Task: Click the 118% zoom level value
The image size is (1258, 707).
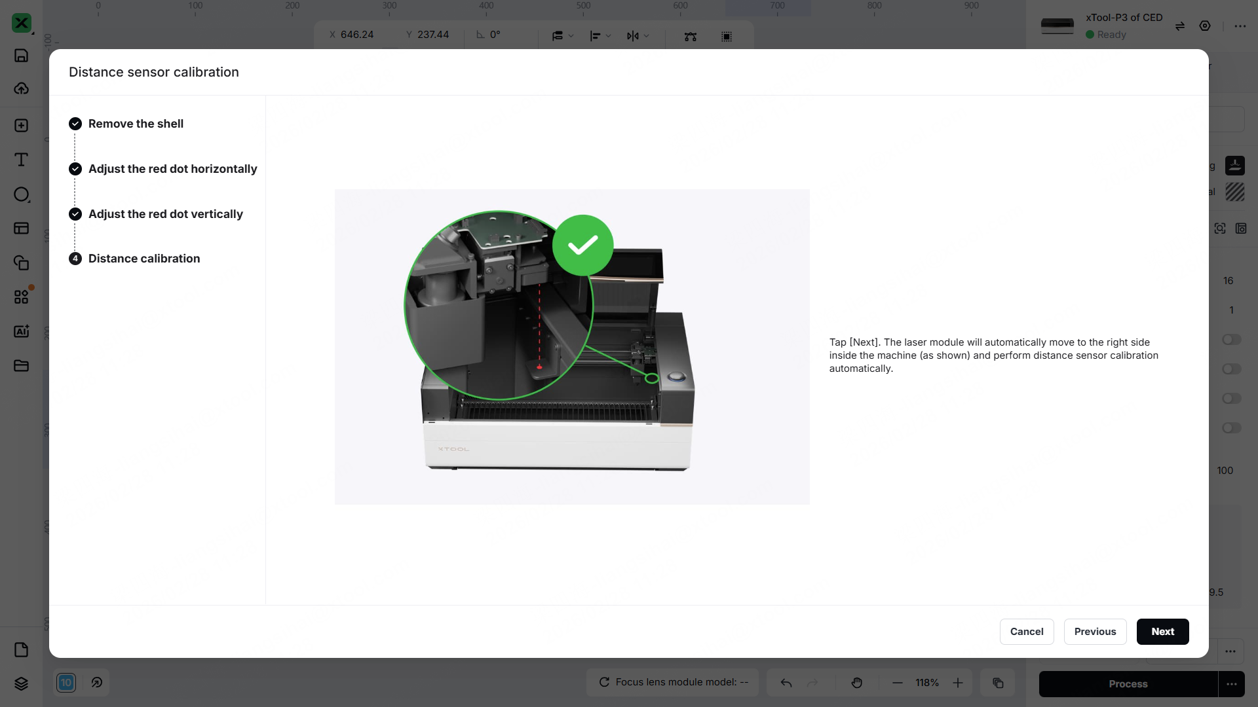Action: pyautogui.click(x=927, y=683)
